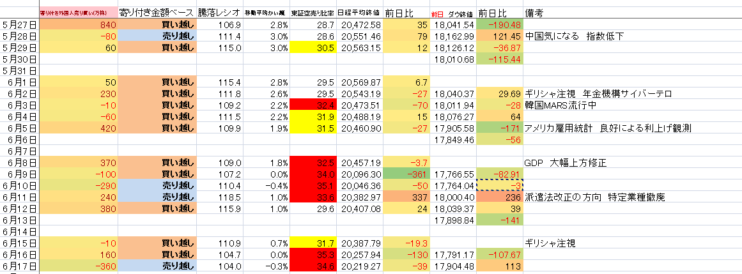Screen dimensions: 742x274
Task: Click the 寄り付き金額ベース header cell
Action: point(157,13)
